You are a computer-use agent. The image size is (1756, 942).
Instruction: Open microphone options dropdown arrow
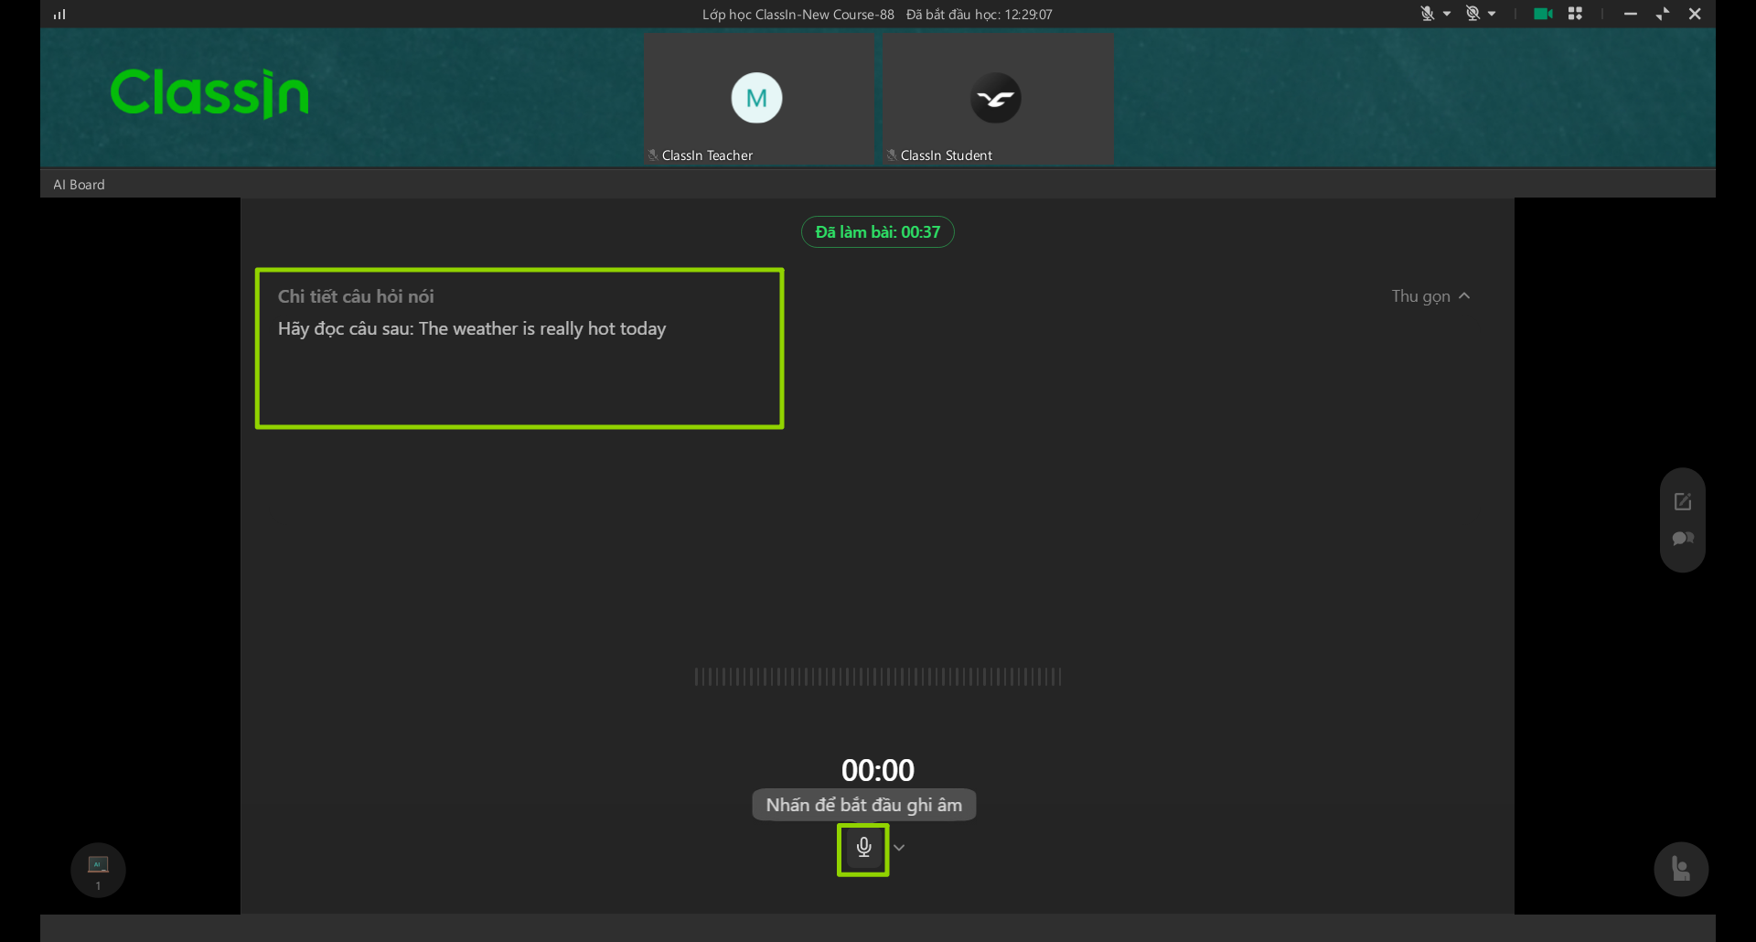pyautogui.click(x=1447, y=14)
